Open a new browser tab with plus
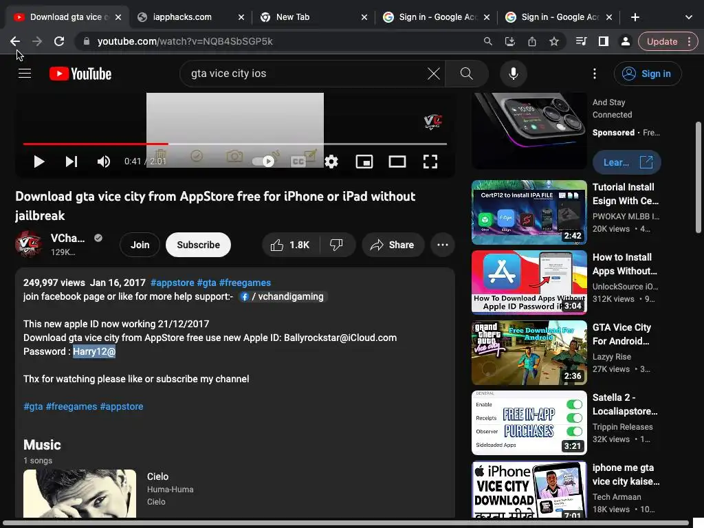704x528 pixels. [635, 17]
